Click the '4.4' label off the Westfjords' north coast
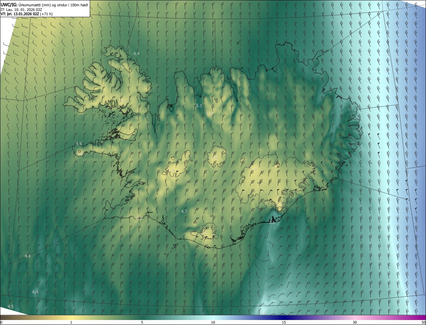Image resolution: width=426 pixels, height=325 pixels. [x=136, y=54]
